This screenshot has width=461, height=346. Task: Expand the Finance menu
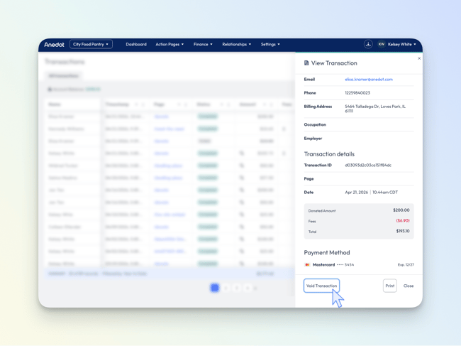203,44
